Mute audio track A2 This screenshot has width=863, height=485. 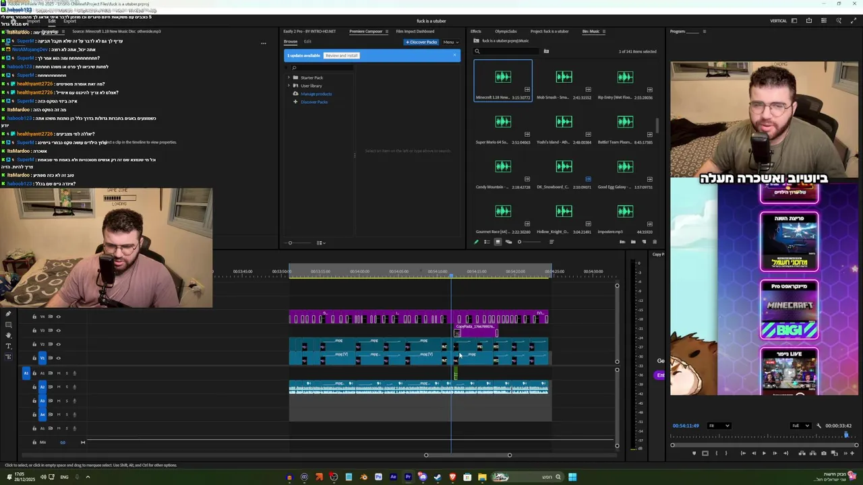pos(59,387)
